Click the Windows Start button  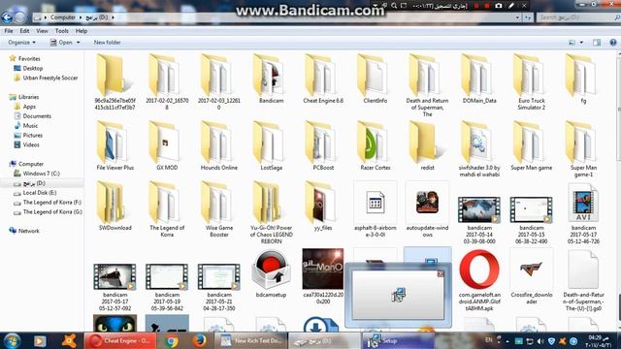pyautogui.click(x=12, y=340)
